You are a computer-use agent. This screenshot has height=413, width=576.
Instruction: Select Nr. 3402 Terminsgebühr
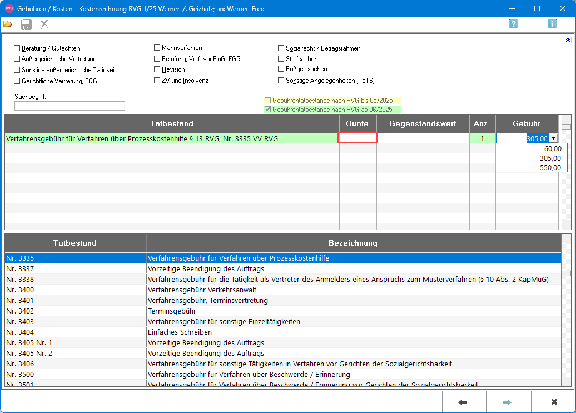[x=283, y=311]
